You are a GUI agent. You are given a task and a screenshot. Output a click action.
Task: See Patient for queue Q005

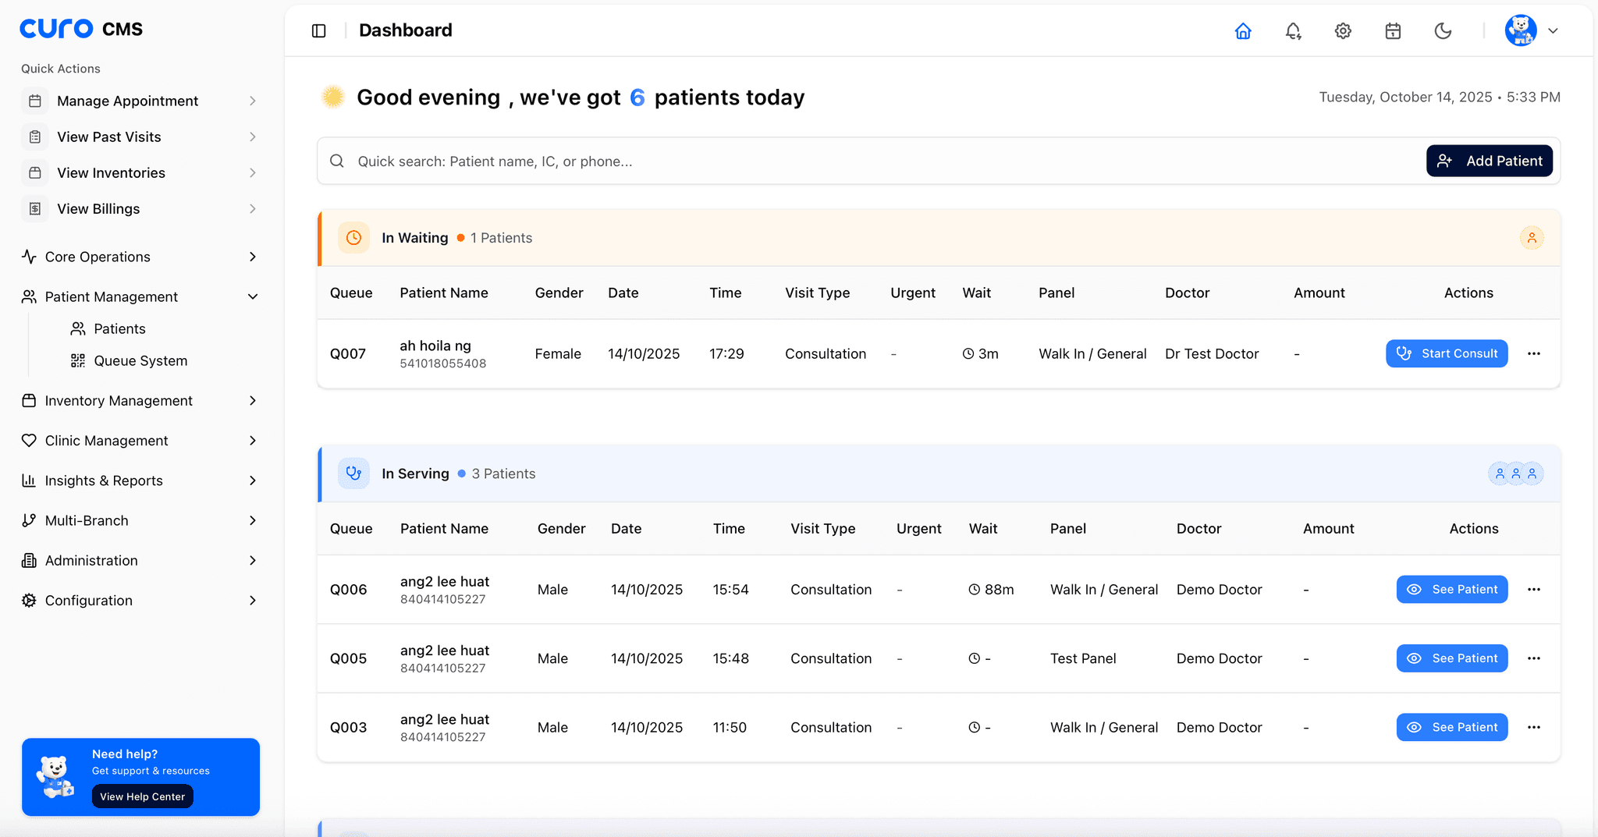[x=1452, y=658]
